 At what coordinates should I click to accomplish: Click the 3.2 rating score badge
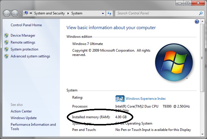pyautogui.click(x=120, y=99)
